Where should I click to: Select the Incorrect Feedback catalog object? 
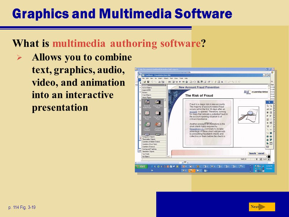point(158,126)
